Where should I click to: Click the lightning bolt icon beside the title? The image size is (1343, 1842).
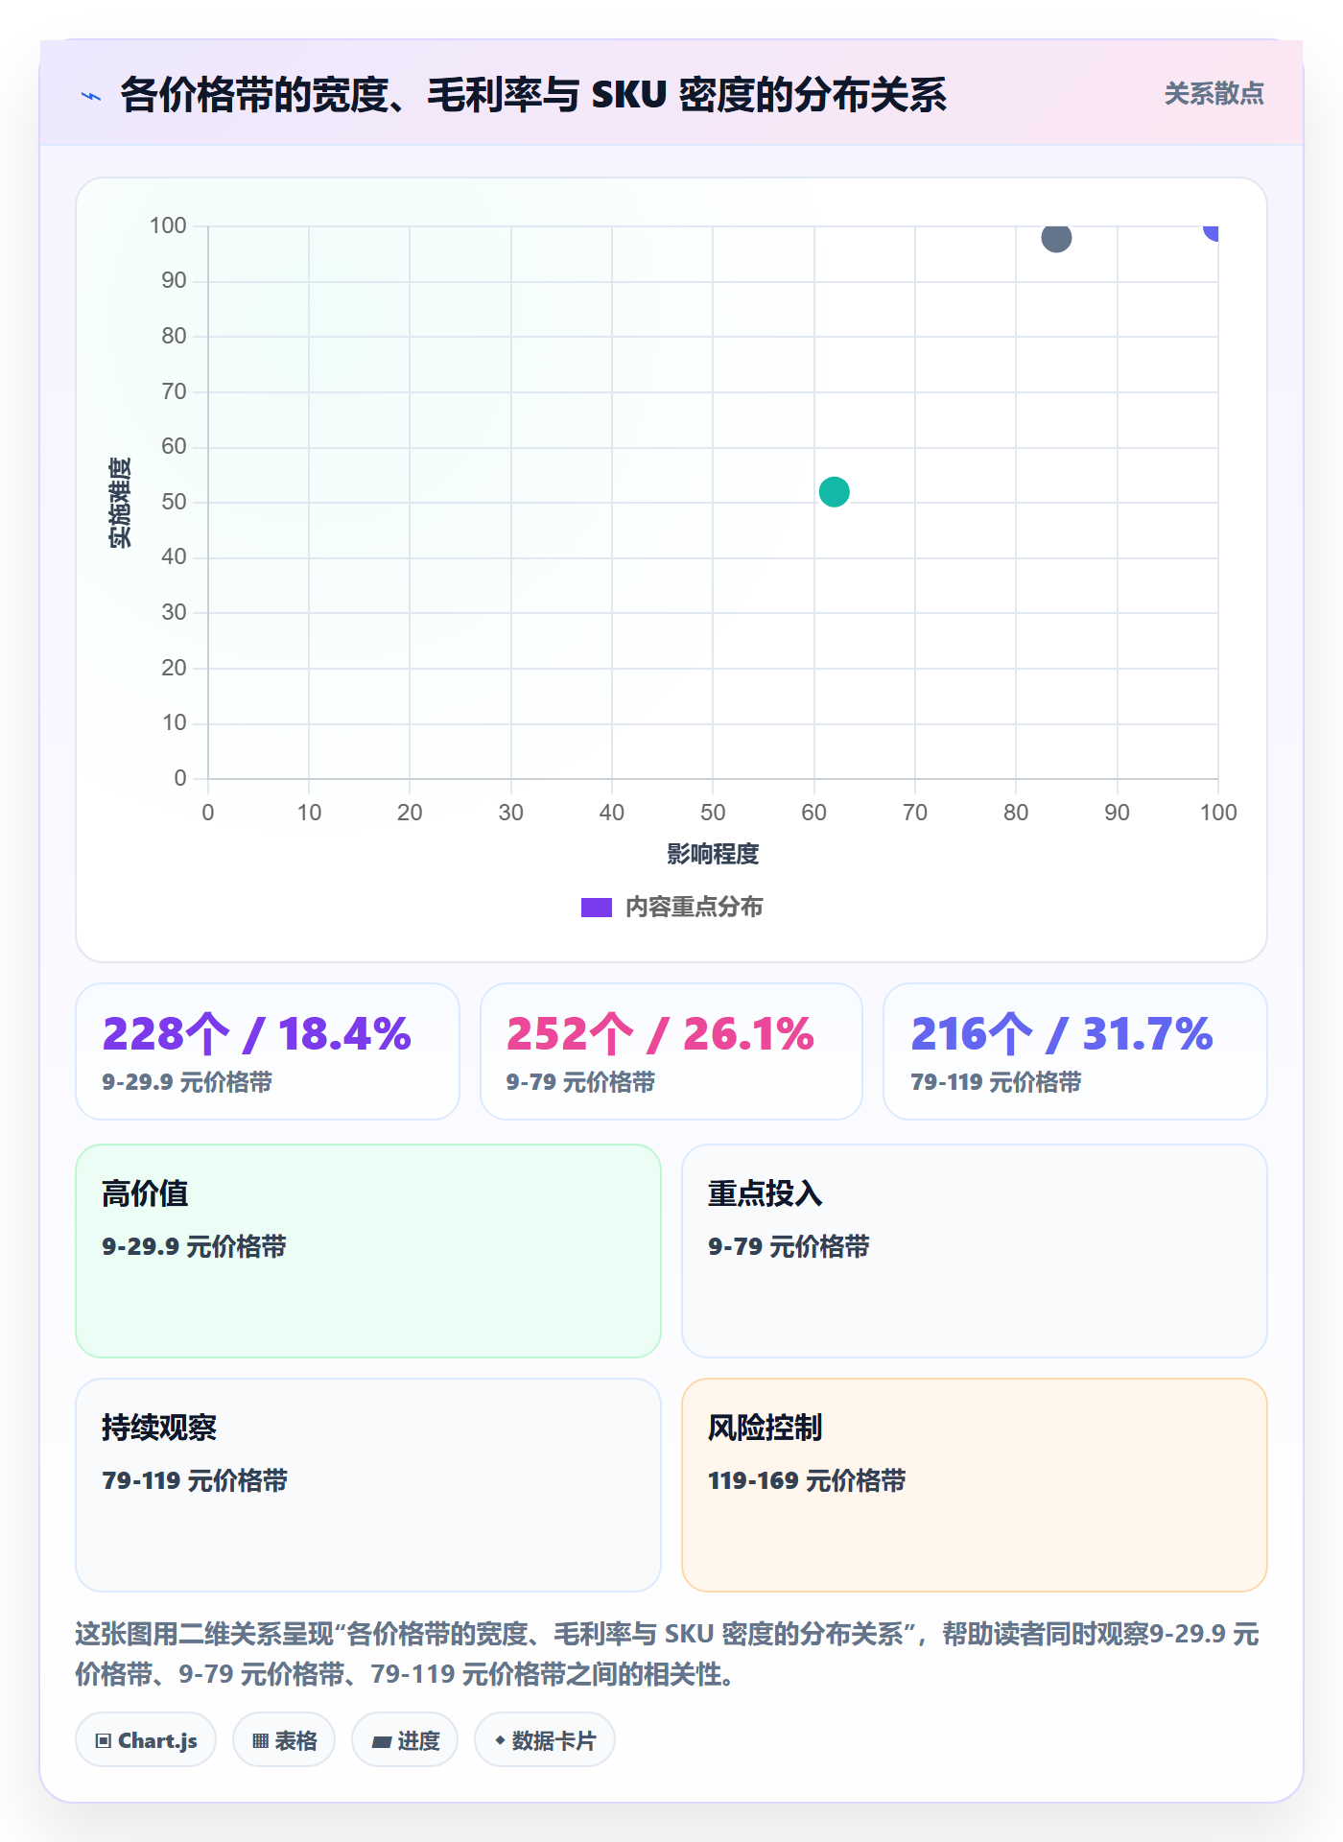(92, 96)
